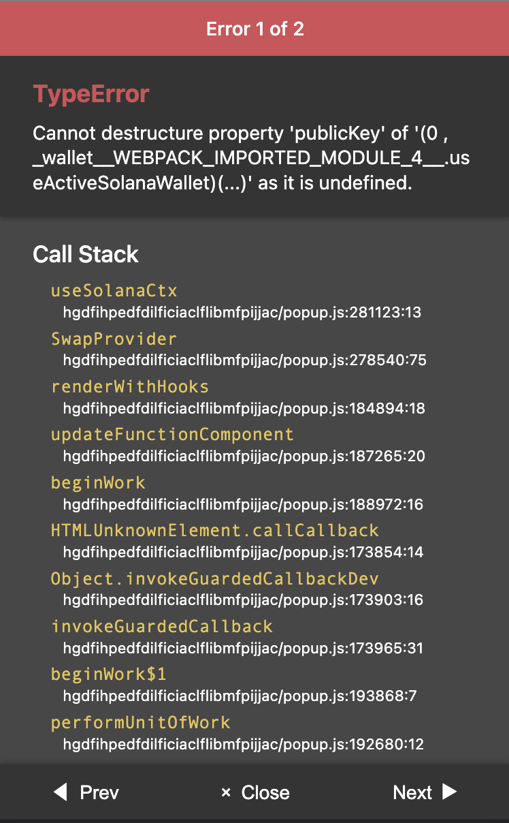The height and width of the screenshot is (823, 509).
Task: Click the Prev button
Action: 86,792
